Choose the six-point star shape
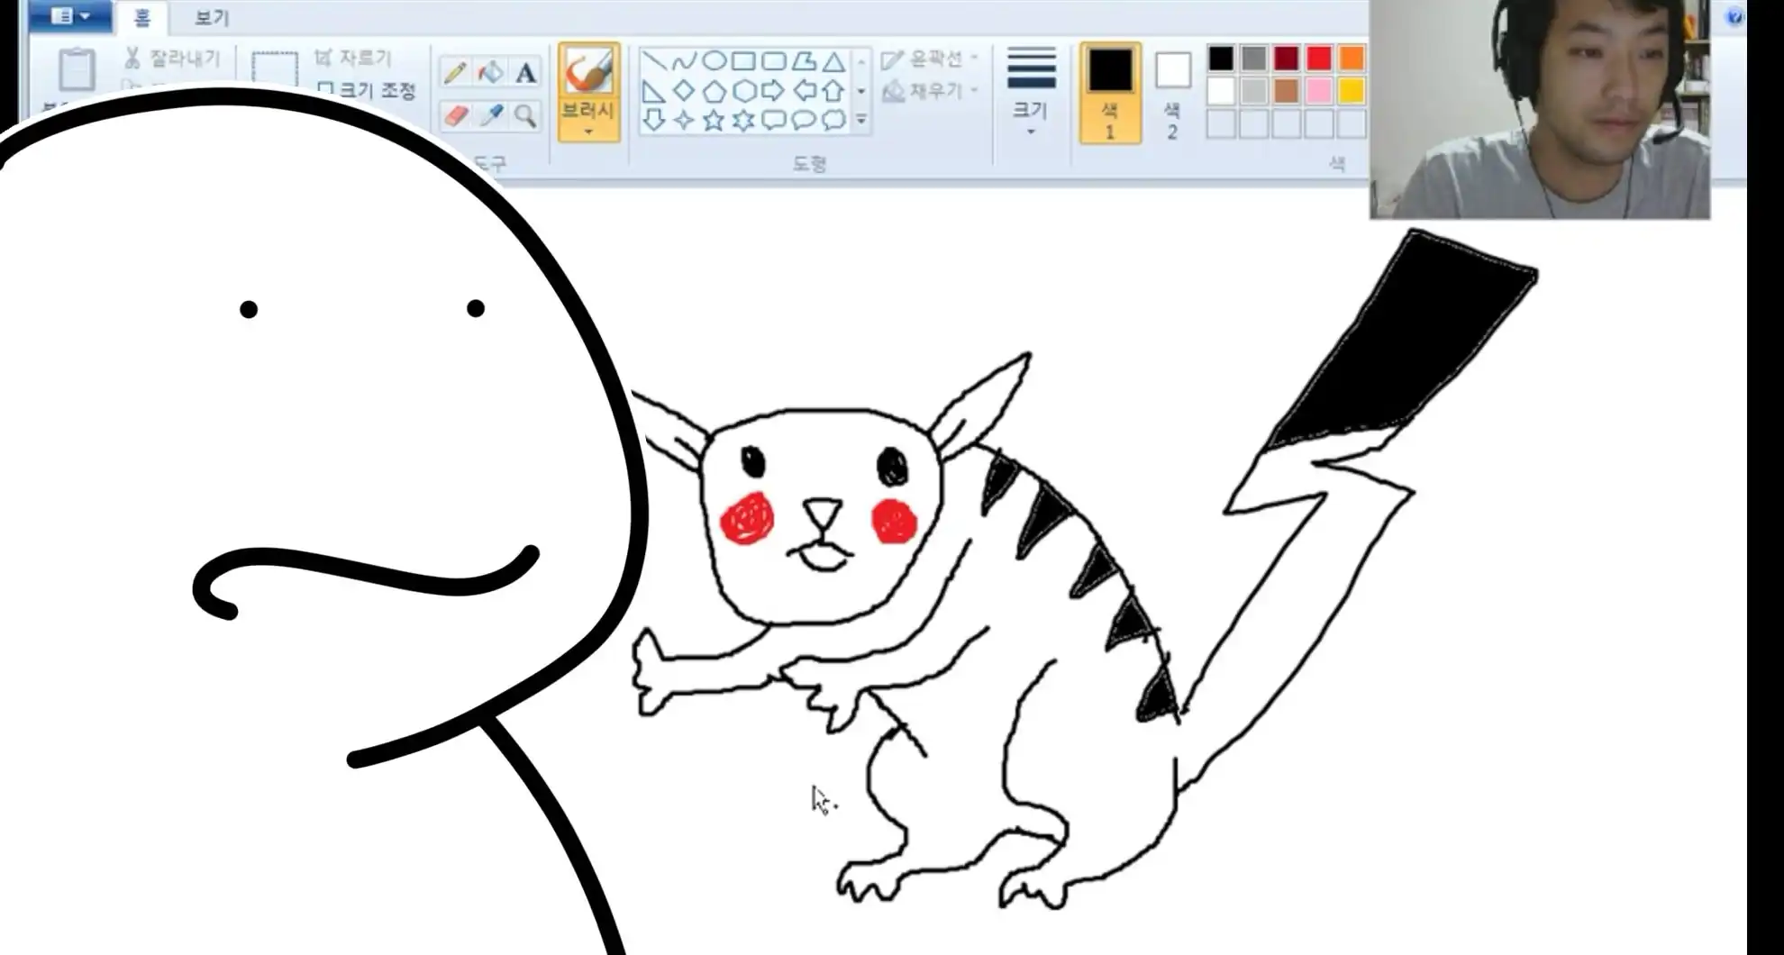 (743, 120)
